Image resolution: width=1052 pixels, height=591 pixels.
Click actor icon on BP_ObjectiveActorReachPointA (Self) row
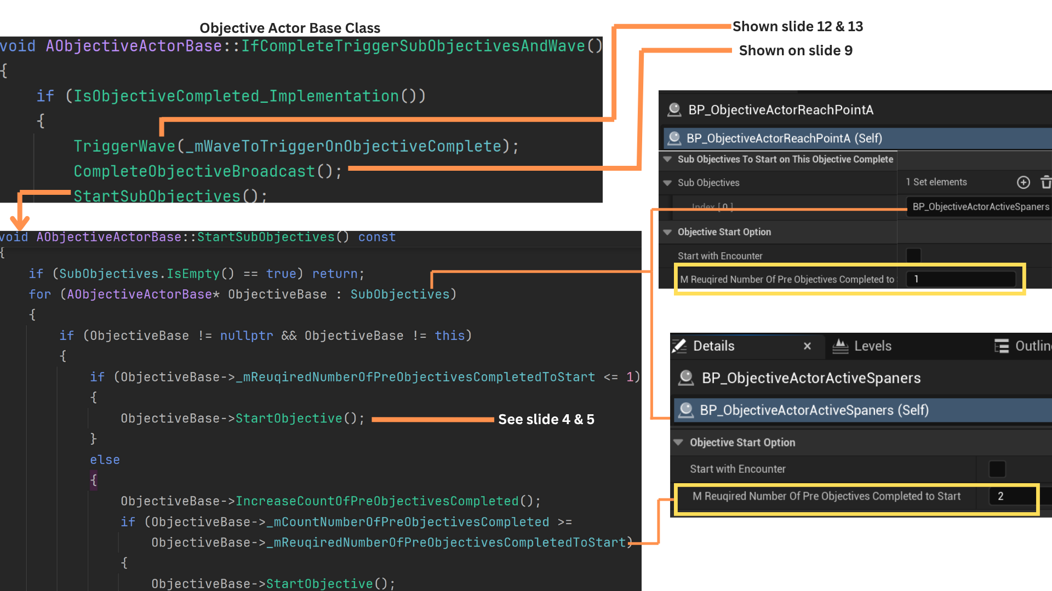tap(674, 138)
